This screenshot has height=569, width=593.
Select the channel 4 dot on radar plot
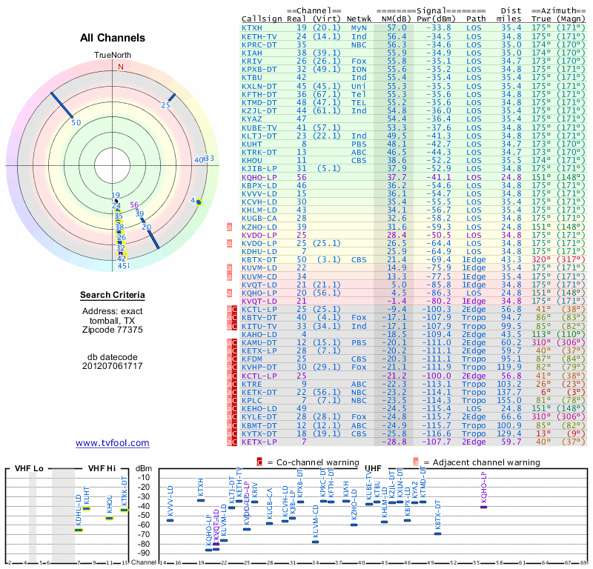(198, 201)
